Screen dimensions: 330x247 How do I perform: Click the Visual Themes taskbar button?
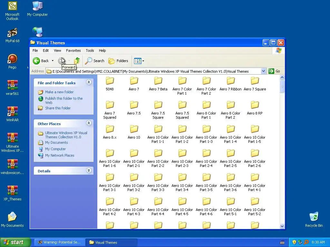[112, 242]
